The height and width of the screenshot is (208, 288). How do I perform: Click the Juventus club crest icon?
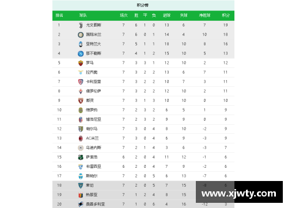click(x=81, y=25)
